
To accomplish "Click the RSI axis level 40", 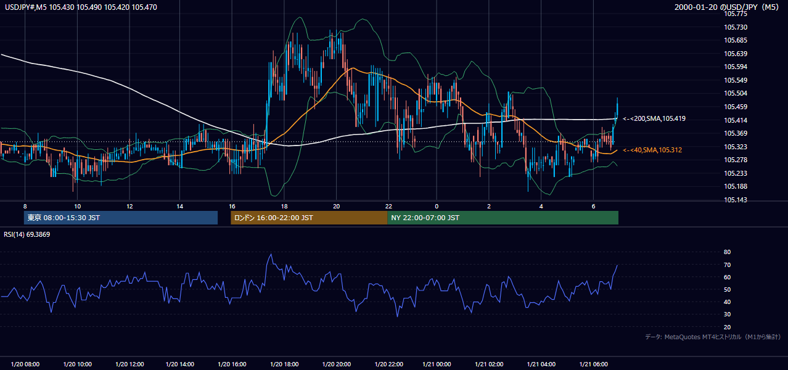I will pyautogui.click(x=727, y=302).
